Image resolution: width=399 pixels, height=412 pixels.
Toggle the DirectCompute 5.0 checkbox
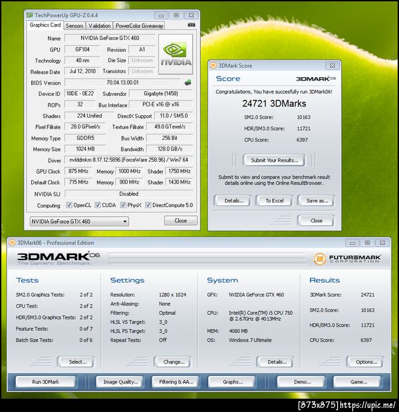pyautogui.click(x=148, y=205)
